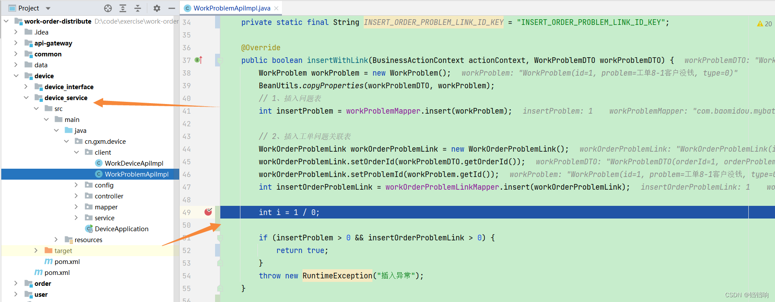The image size is (775, 302).
Task: Click the insertWithLink method name
Action: click(337, 60)
